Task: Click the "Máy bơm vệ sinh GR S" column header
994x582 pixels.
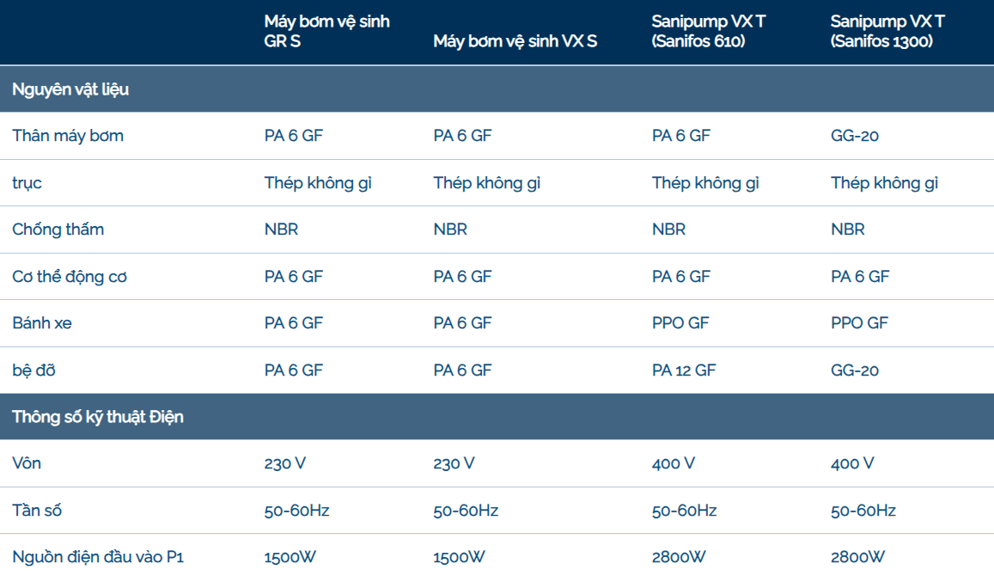Action: tap(326, 31)
